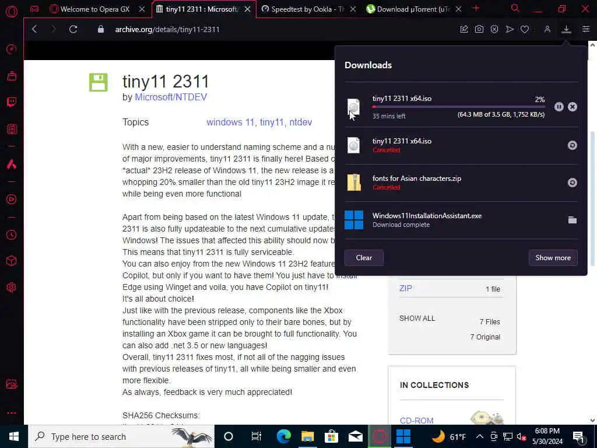Screen dimensions: 597x448
Task: Open a new tab with plus
Action: click(476, 8)
